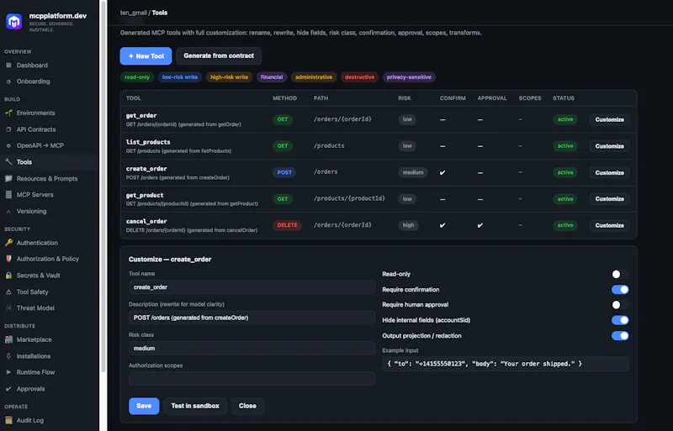This screenshot has width=673, height=431.
Task: Click the Tool name input field
Action: click(252, 286)
